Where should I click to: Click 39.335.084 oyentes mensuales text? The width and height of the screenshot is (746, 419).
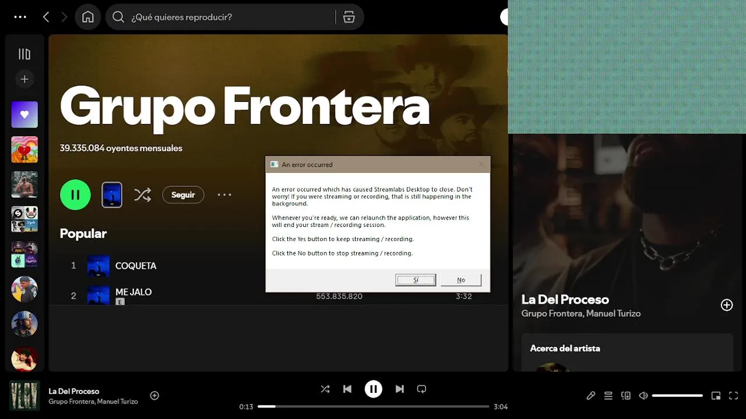[x=121, y=148]
